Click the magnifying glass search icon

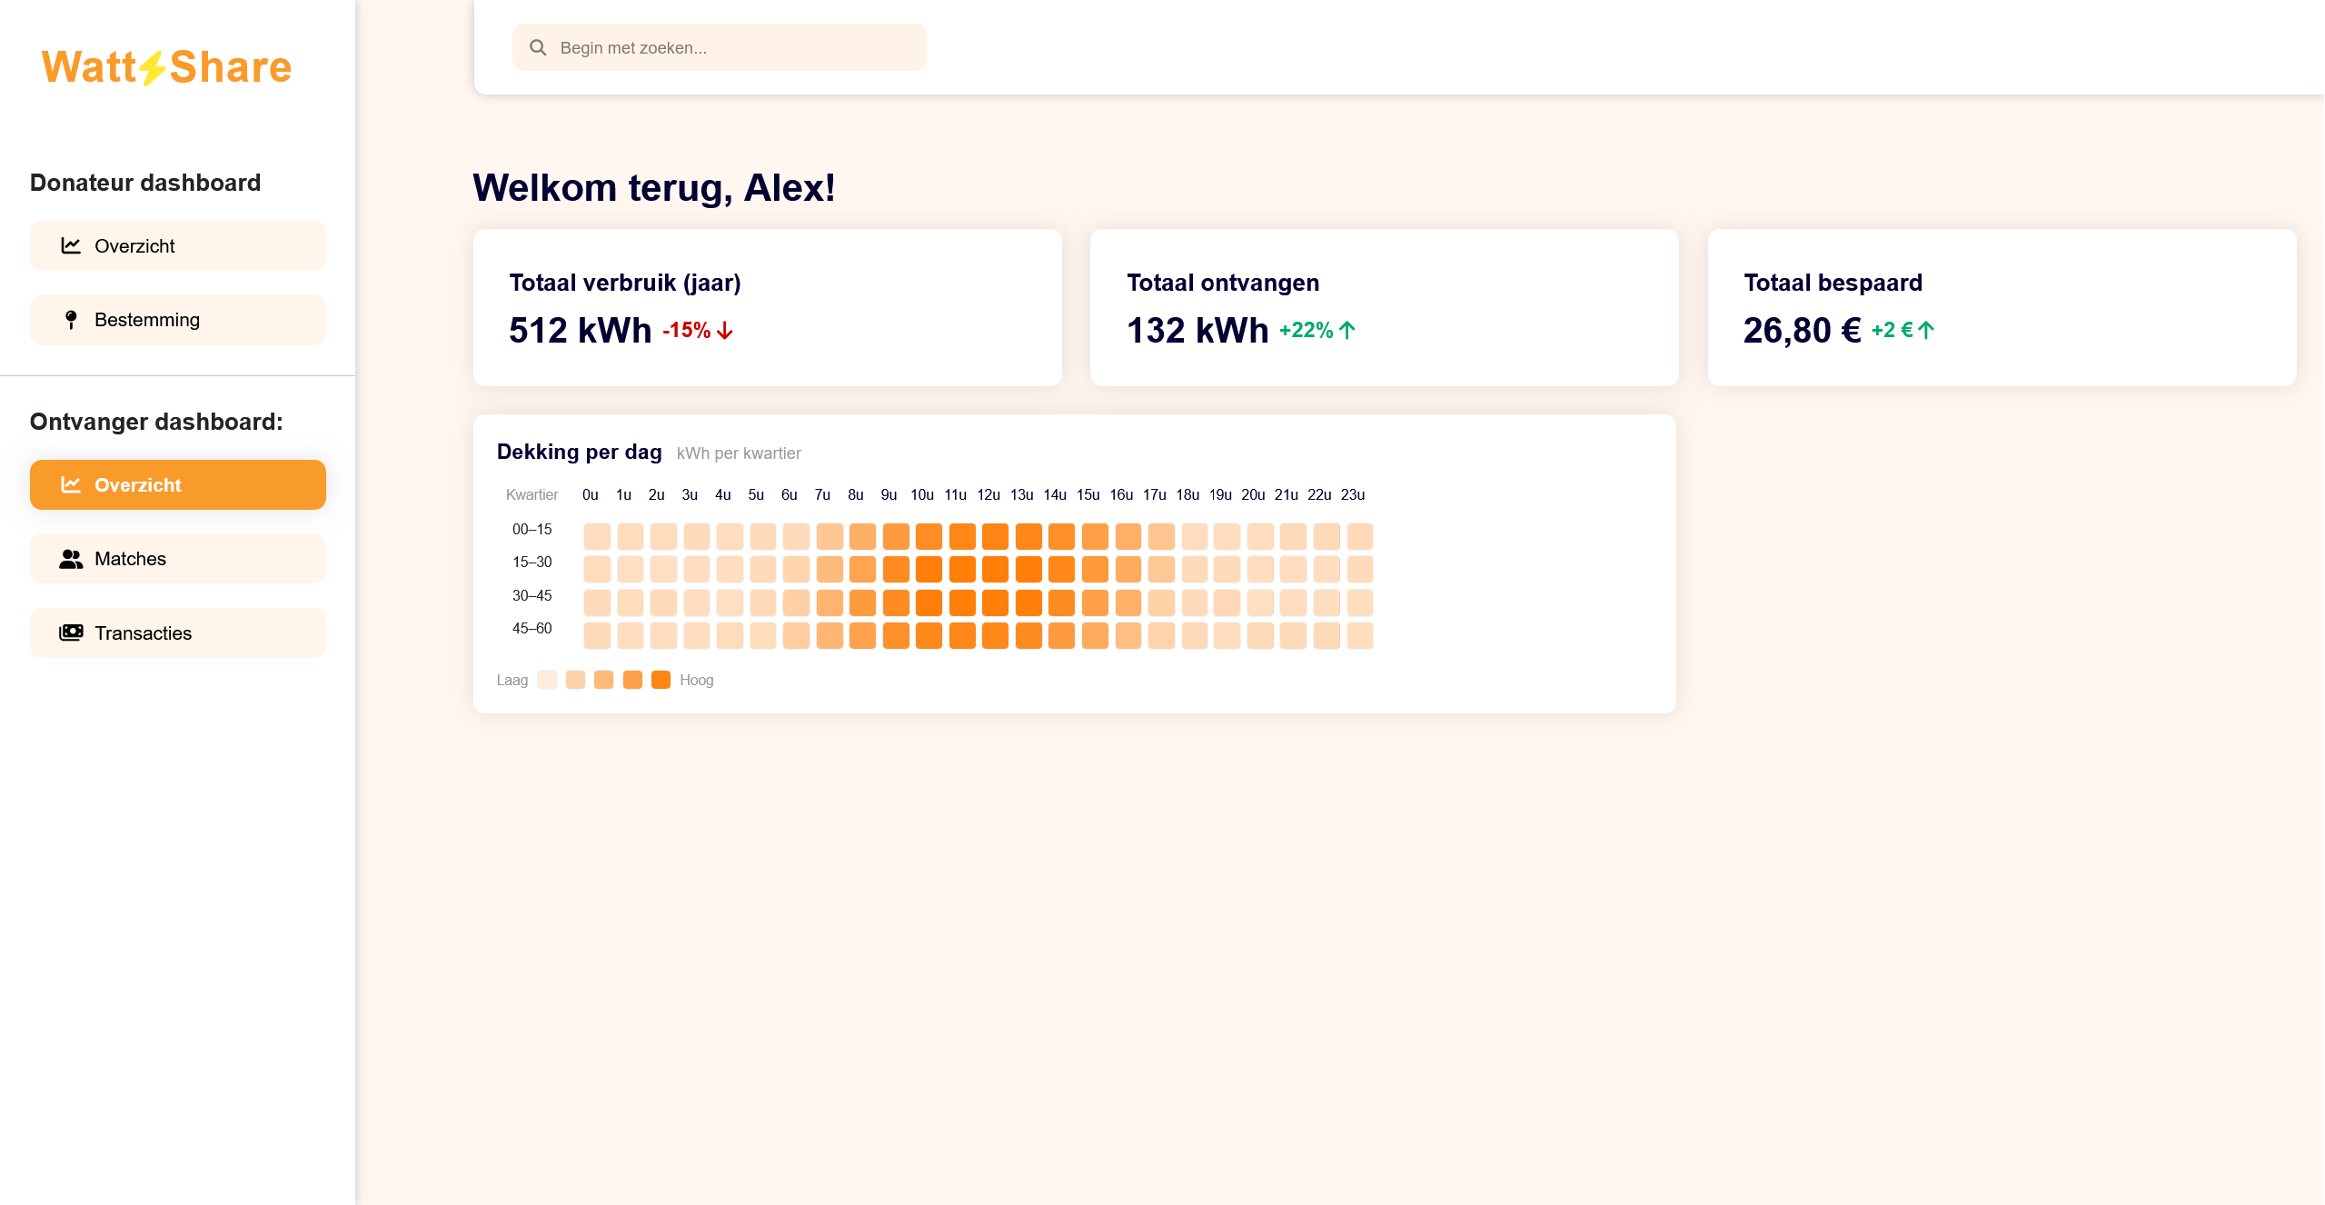(x=538, y=47)
